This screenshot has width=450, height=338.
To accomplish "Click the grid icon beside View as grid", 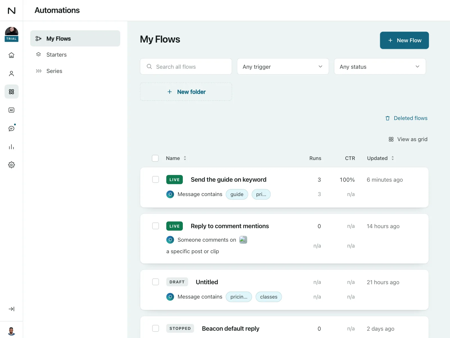I will pyautogui.click(x=391, y=139).
